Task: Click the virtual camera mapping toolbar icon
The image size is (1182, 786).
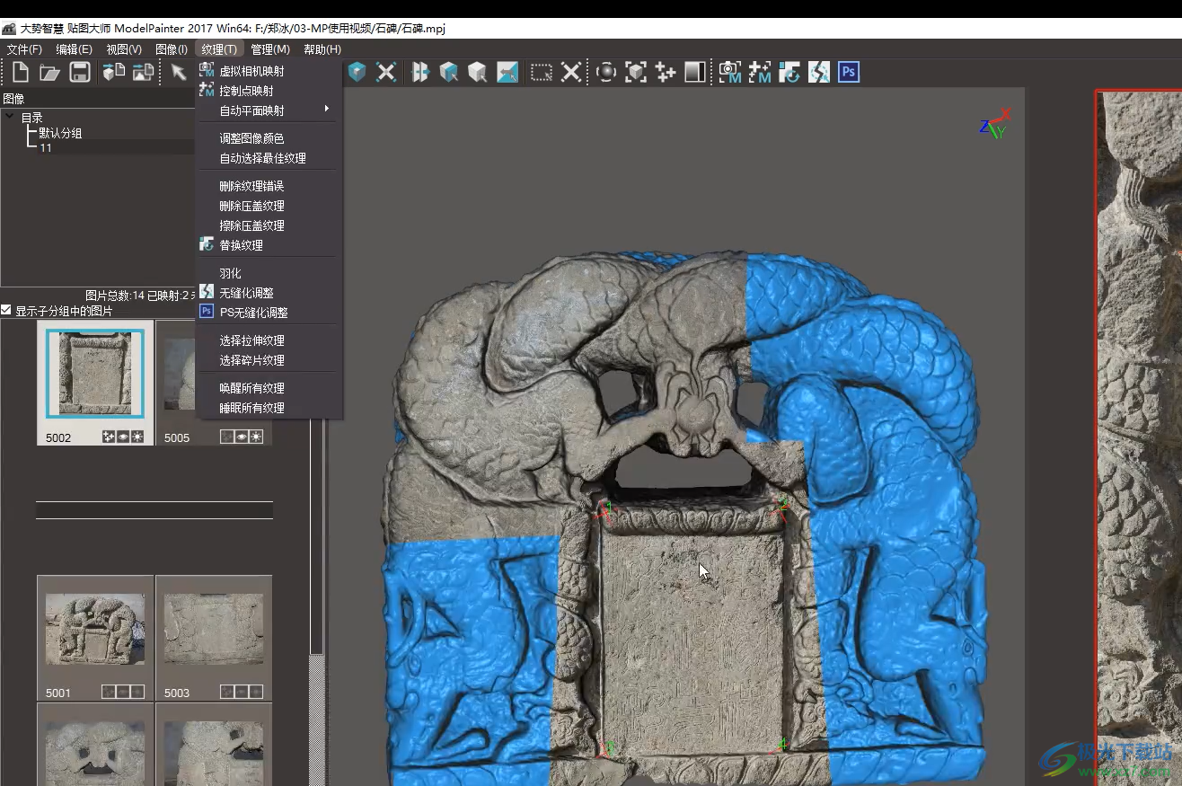Action: pos(730,72)
